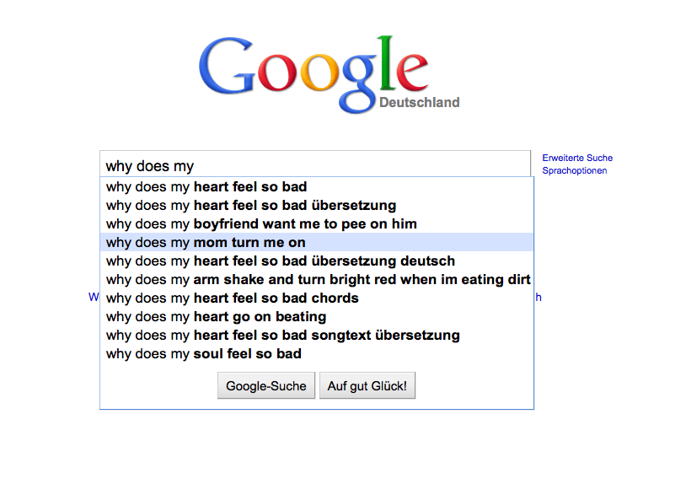The image size is (686, 500).
Task: Click the partially hidden "h" link at right
Action: 539,297
